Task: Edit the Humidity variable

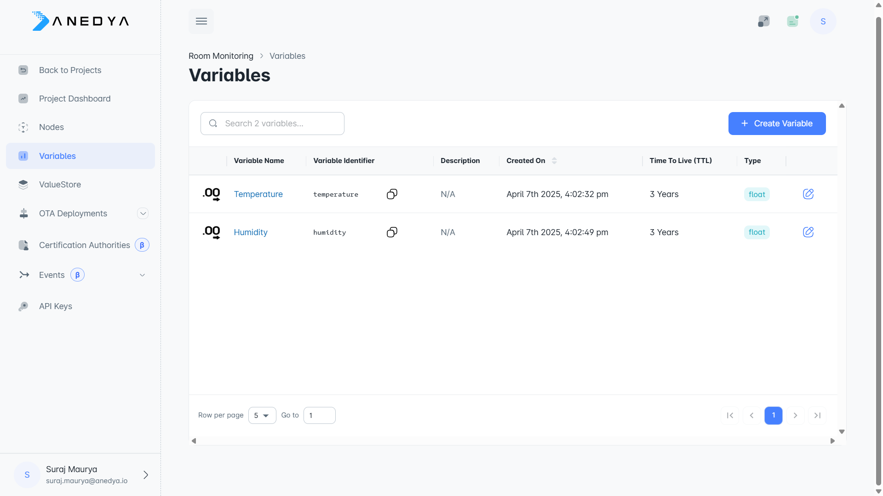Action: (x=808, y=232)
